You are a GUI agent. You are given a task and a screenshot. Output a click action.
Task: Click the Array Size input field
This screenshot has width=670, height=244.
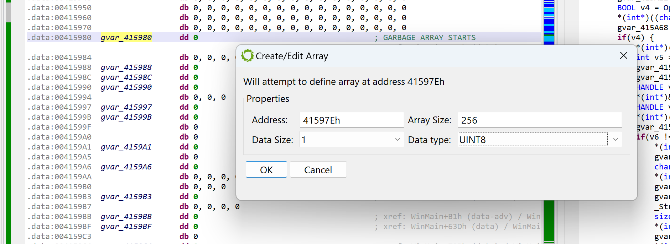tap(540, 120)
